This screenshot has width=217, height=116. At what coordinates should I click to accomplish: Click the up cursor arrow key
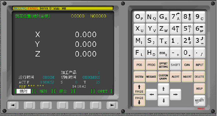click(163, 89)
